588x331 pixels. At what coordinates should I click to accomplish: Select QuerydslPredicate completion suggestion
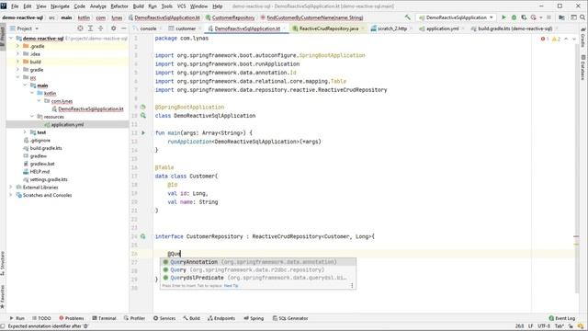258,278
